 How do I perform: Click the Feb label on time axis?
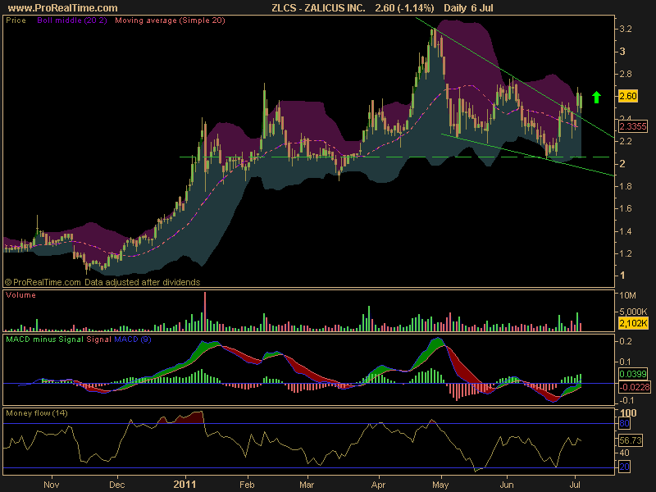(247, 485)
